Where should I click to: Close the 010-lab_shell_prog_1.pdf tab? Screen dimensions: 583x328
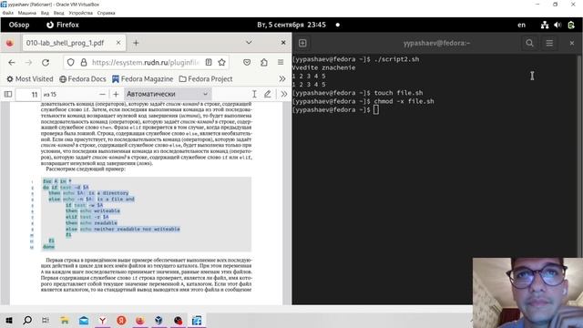point(118,43)
